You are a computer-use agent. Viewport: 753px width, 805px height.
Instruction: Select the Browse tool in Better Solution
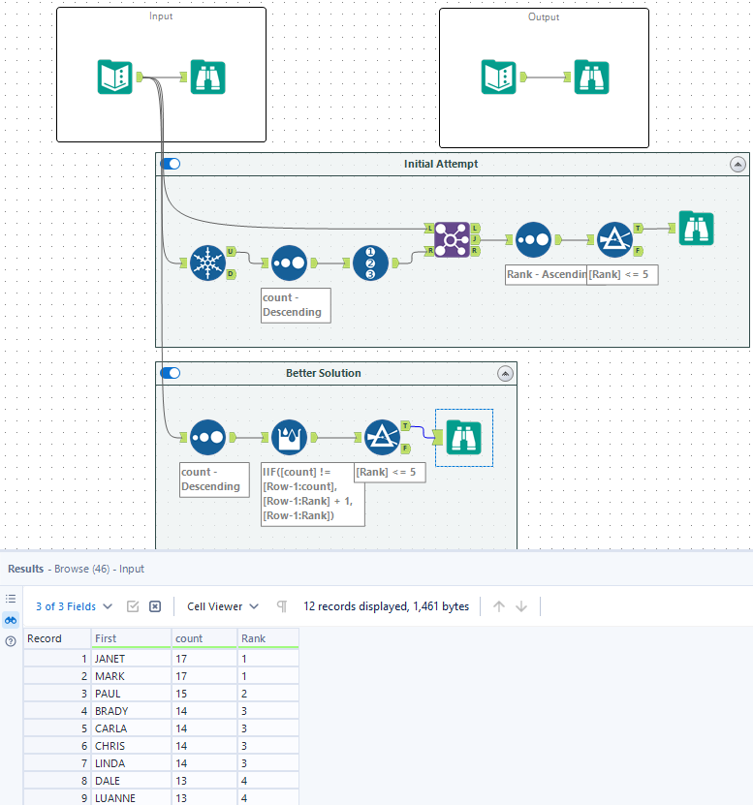[464, 438]
